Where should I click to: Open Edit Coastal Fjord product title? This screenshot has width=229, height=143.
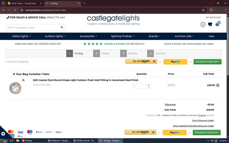pyautogui.click(x=86, y=80)
